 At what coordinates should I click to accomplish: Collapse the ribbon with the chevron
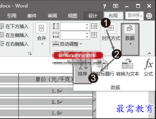(x=149, y=53)
